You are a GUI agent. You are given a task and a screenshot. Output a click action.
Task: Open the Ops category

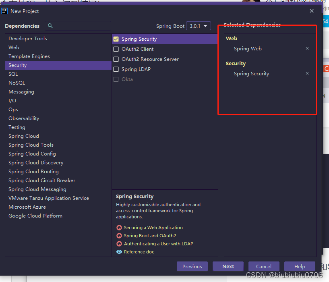tap(58, 110)
